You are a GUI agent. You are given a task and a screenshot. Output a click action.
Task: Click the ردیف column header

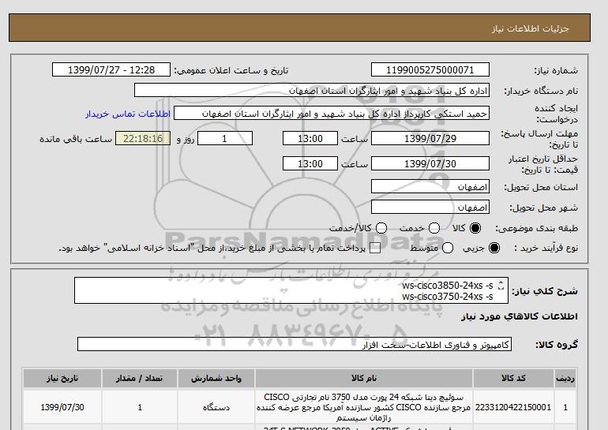pos(565,378)
